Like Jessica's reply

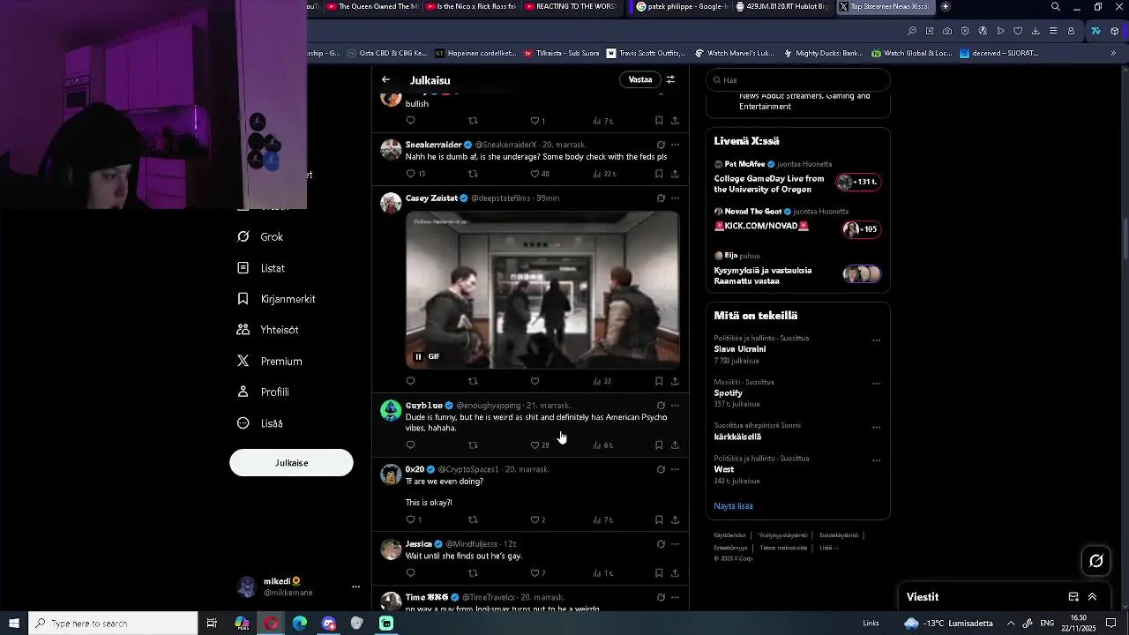point(538,573)
